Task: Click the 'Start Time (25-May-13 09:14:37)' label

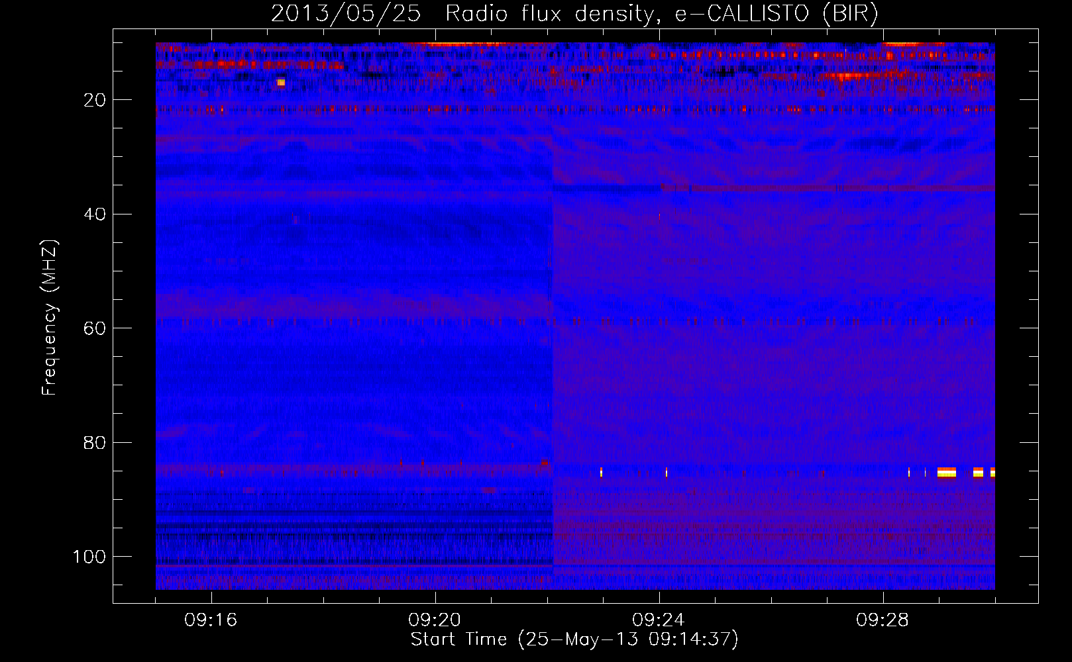Action: point(574,639)
